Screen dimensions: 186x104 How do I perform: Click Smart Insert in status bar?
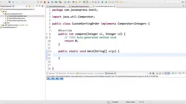tap(130, 102)
